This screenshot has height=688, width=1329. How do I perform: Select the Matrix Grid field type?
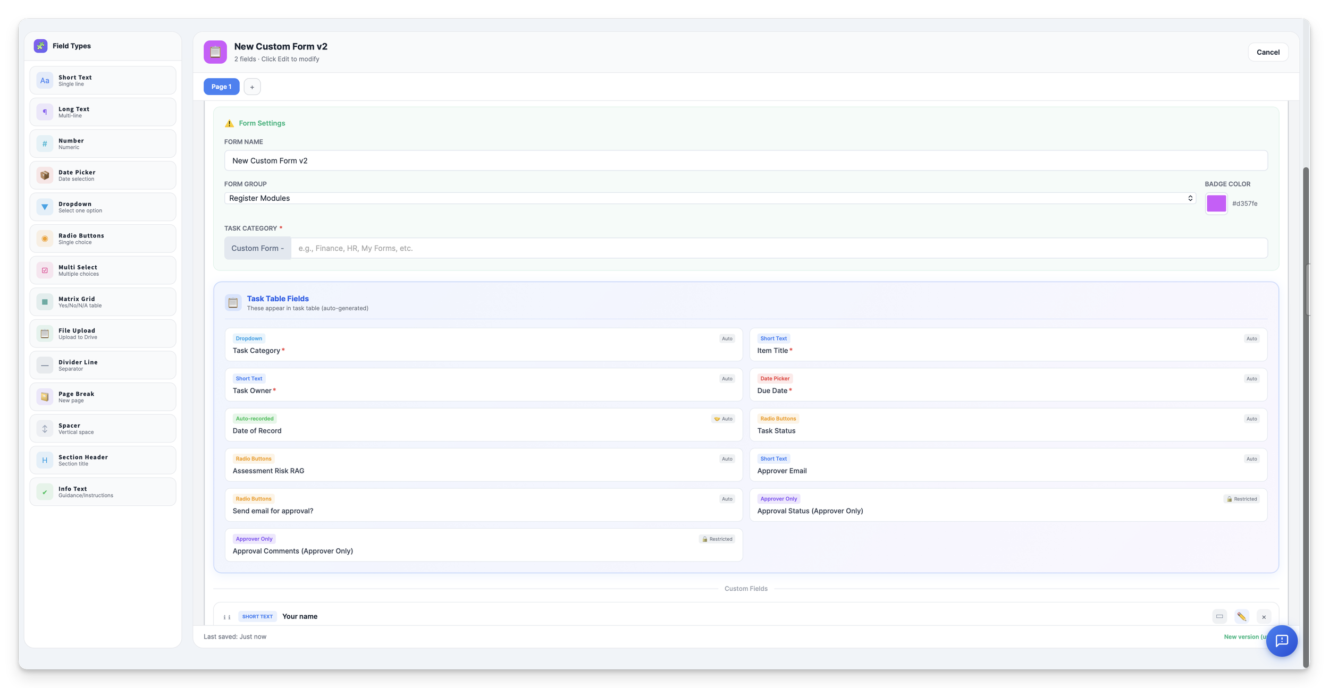pyautogui.click(x=103, y=302)
